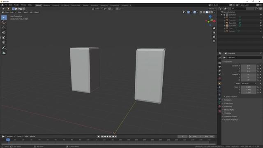Expand the Viewport Display panel

pos(231,116)
